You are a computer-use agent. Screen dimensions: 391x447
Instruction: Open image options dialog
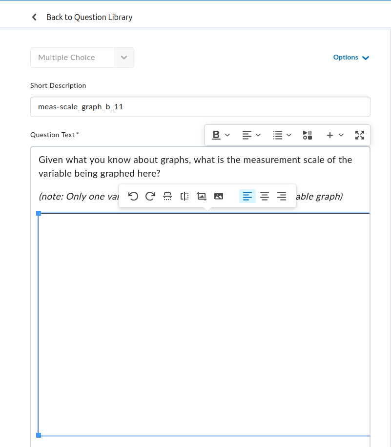[219, 196]
